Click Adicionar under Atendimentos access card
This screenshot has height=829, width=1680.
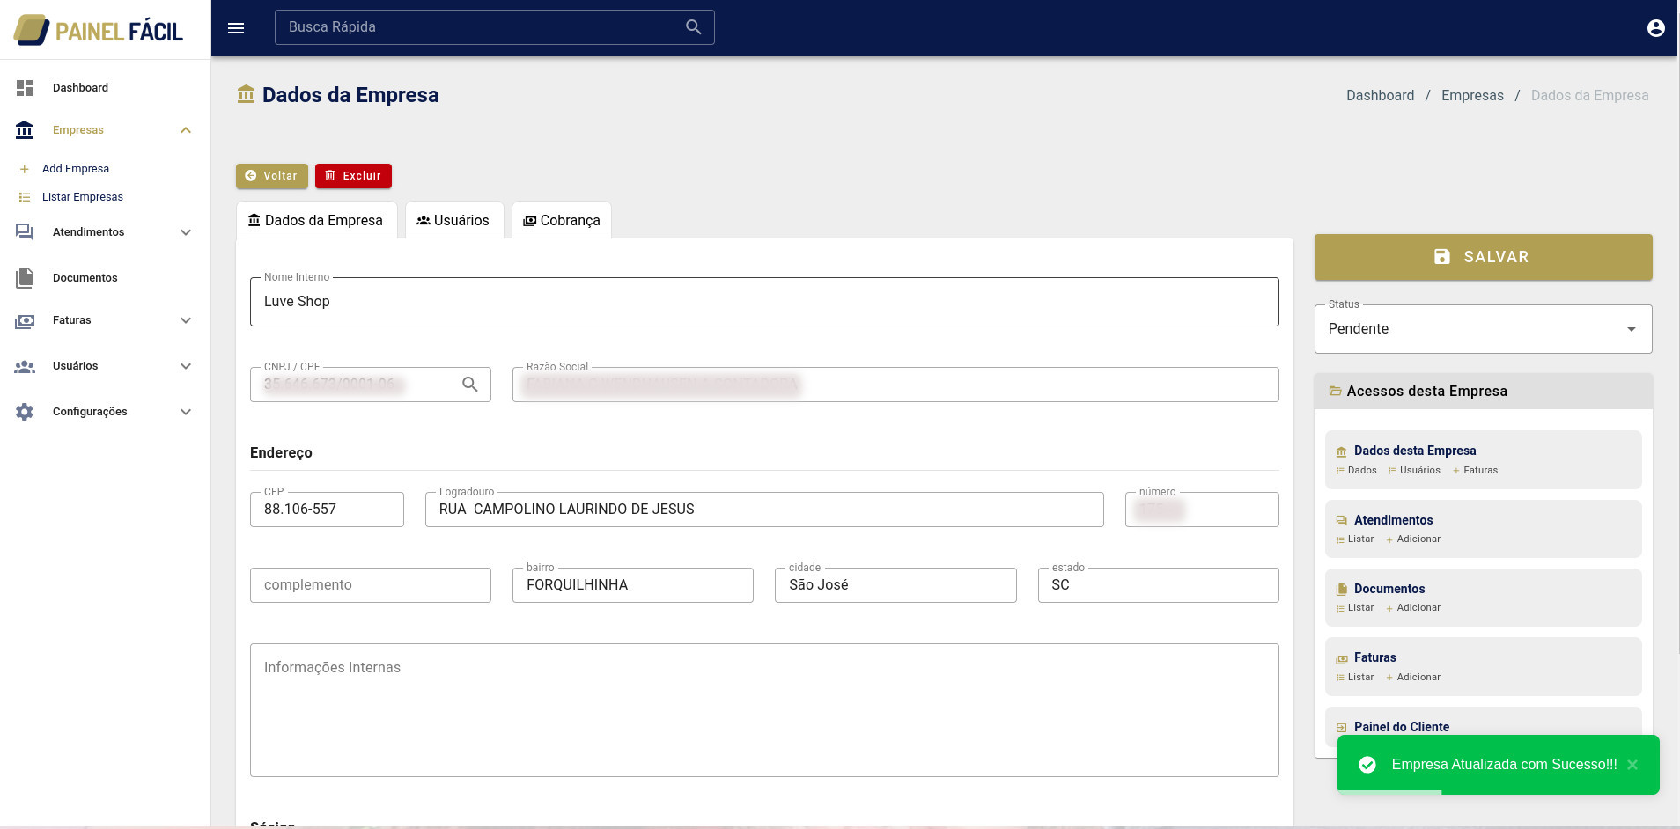[1418, 539]
